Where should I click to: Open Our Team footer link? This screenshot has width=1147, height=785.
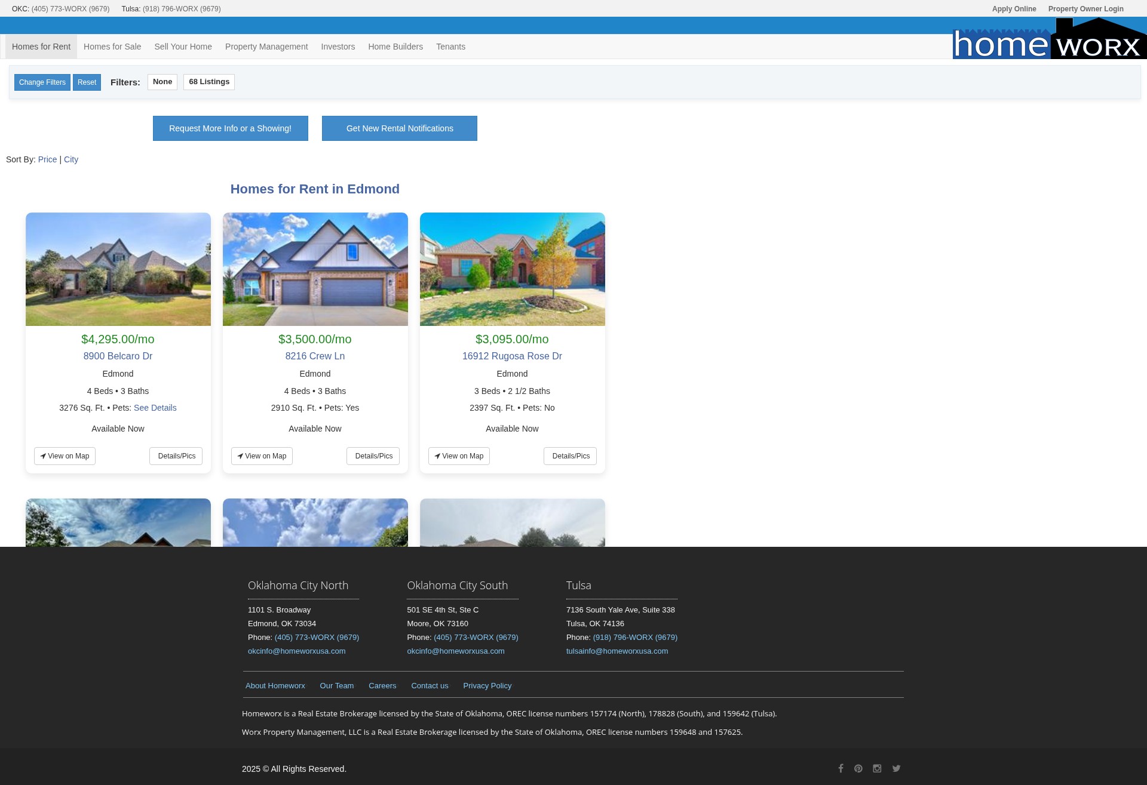coord(337,685)
